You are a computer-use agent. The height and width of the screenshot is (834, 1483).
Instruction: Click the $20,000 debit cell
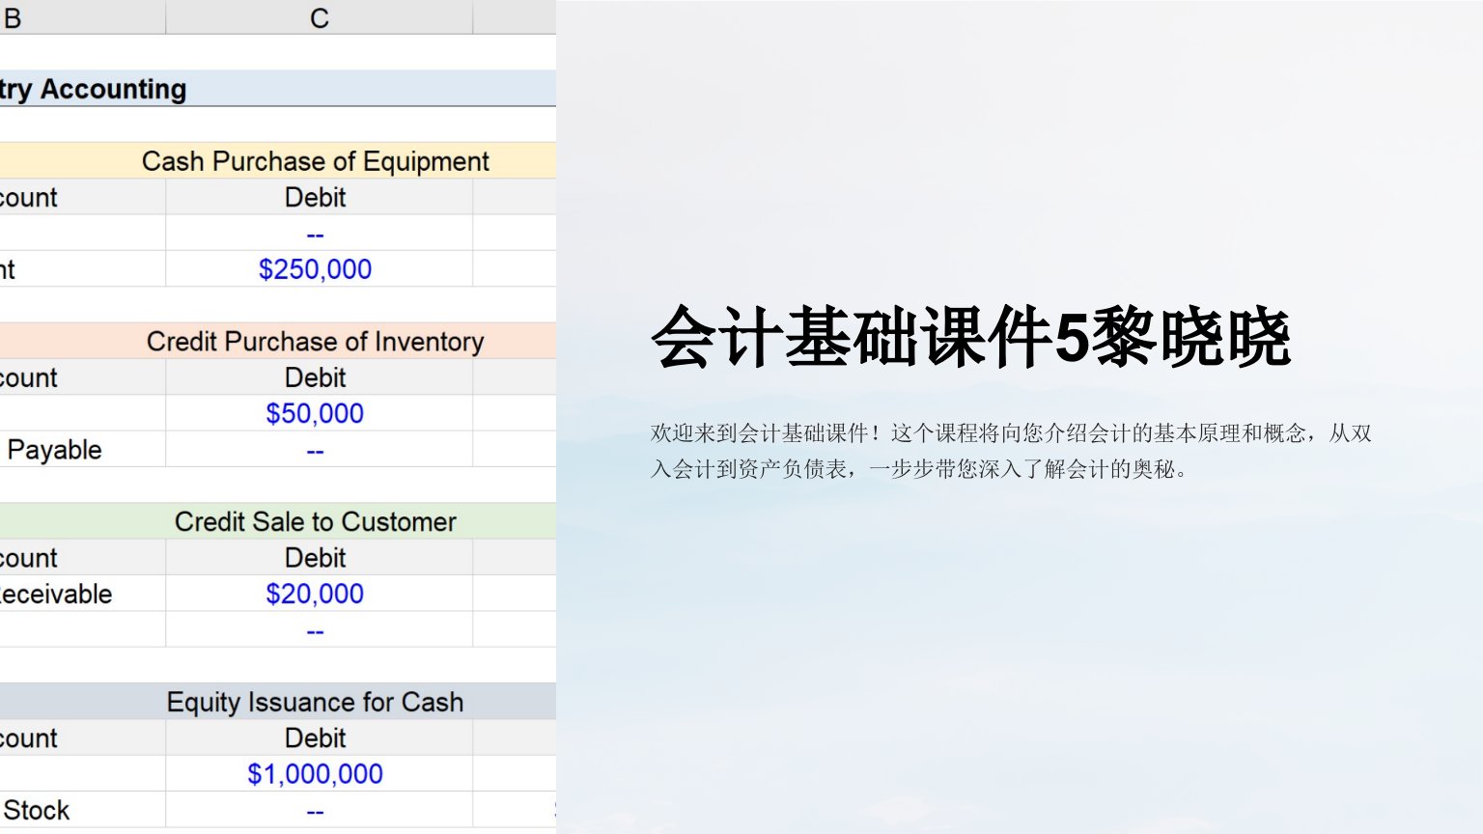tap(320, 594)
